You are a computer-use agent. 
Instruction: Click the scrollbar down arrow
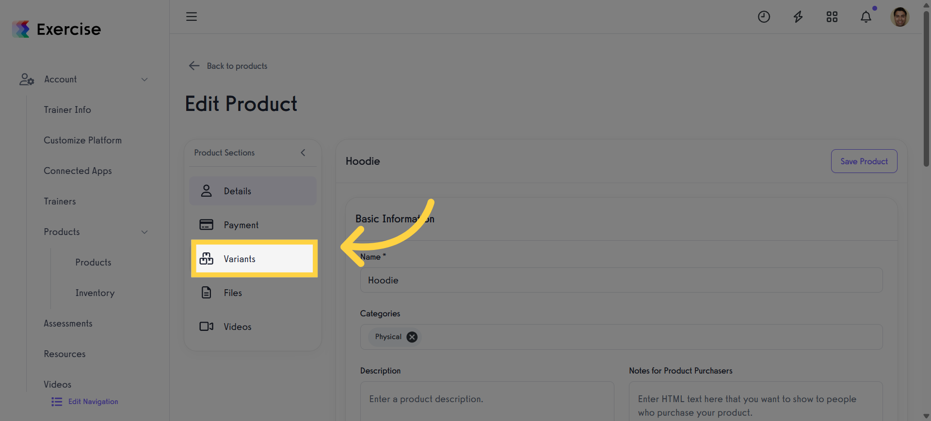pyautogui.click(x=927, y=416)
